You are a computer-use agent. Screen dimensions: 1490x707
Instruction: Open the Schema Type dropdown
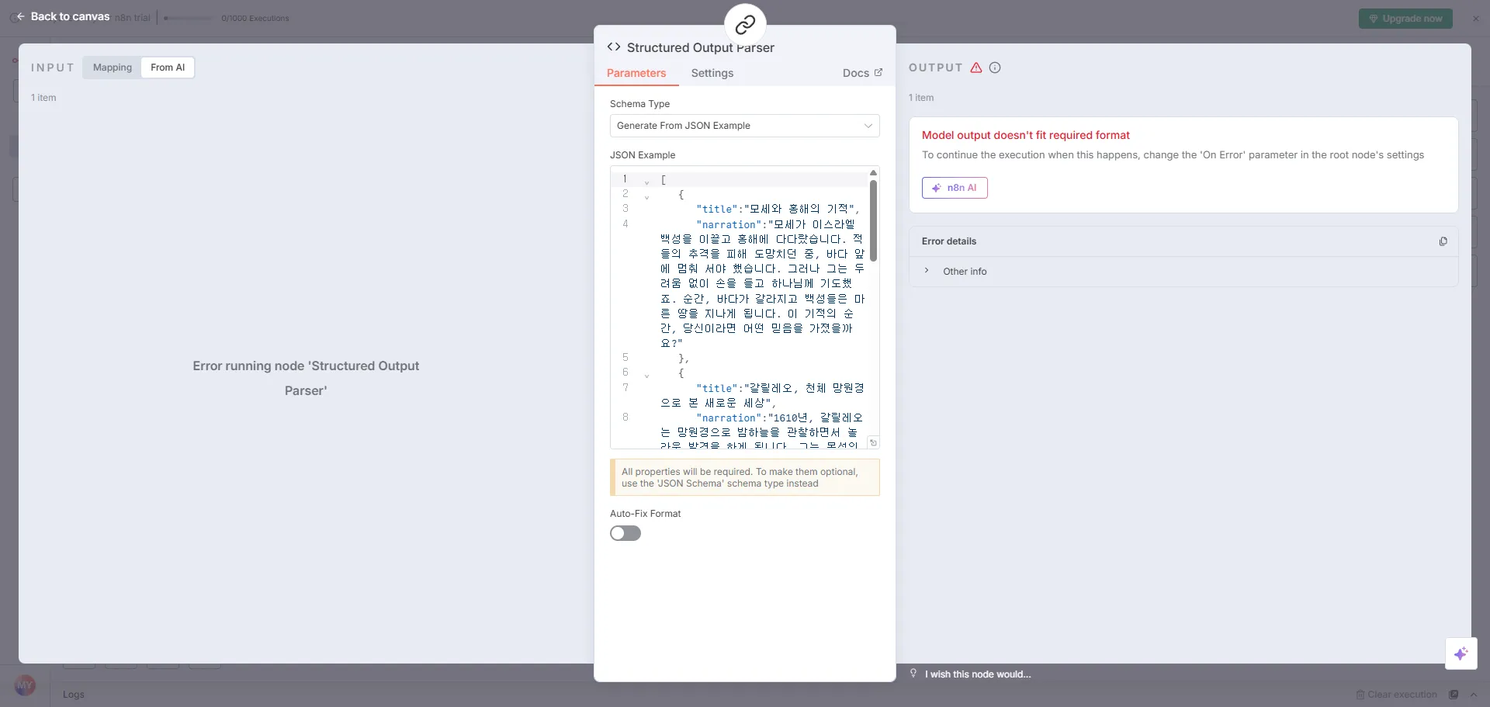click(744, 125)
